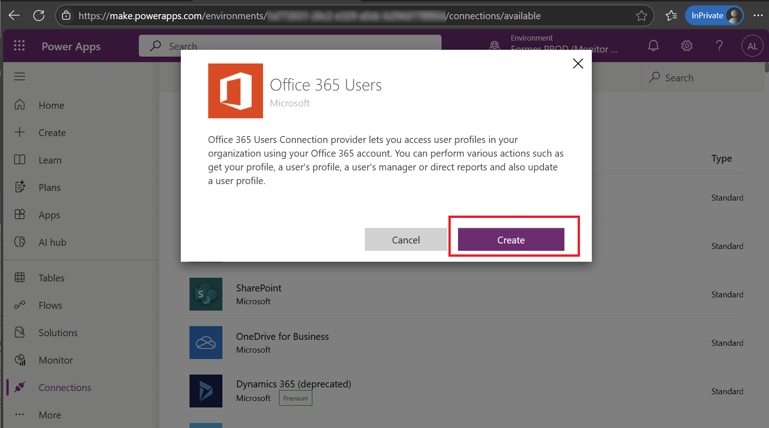The image size is (769, 428).
Task: Open browser options via the ellipsis menu
Action: click(x=759, y=15)
